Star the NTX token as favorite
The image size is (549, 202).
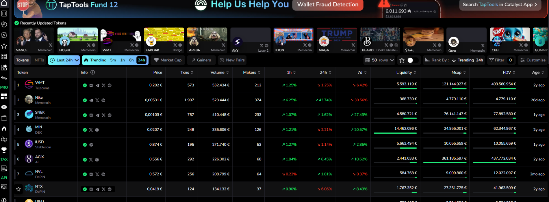18,189
